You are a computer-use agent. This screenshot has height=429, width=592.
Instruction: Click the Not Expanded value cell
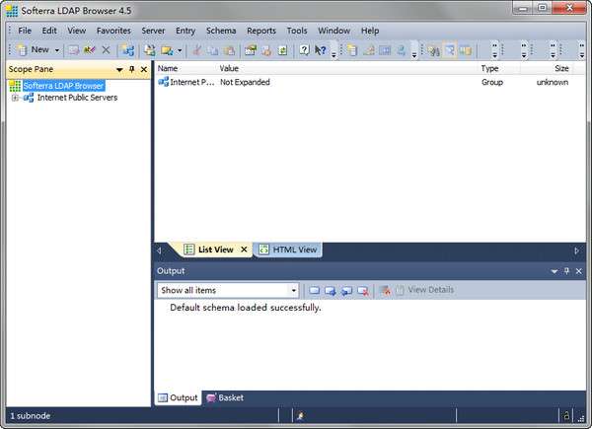(245, 82)
